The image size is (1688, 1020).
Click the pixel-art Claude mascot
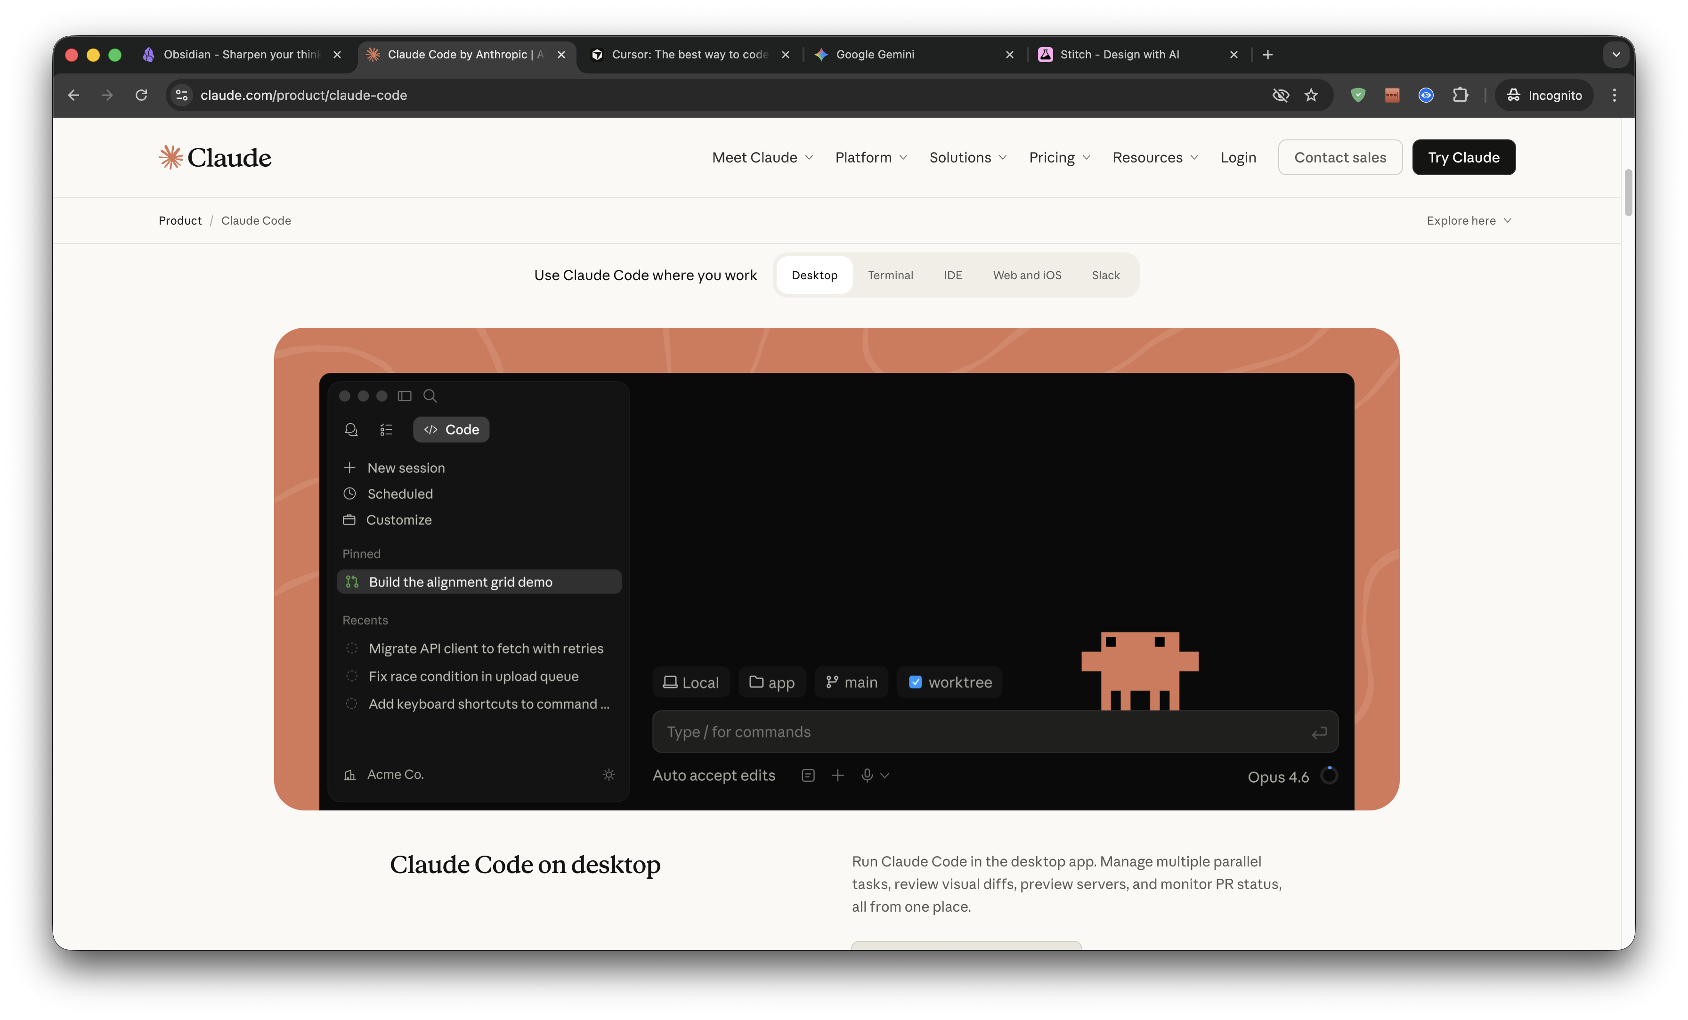point(1140,671)
